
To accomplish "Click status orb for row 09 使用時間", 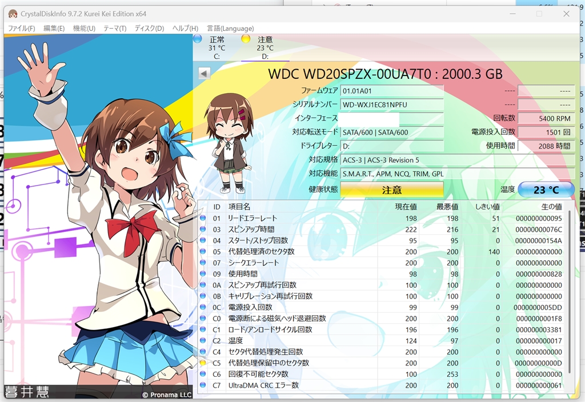I will pos(203,274).
